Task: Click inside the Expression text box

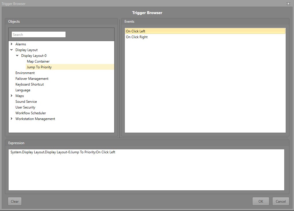Action: tap(146, 170)
